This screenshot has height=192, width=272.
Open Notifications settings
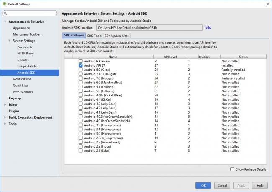(x=22, y=79)
